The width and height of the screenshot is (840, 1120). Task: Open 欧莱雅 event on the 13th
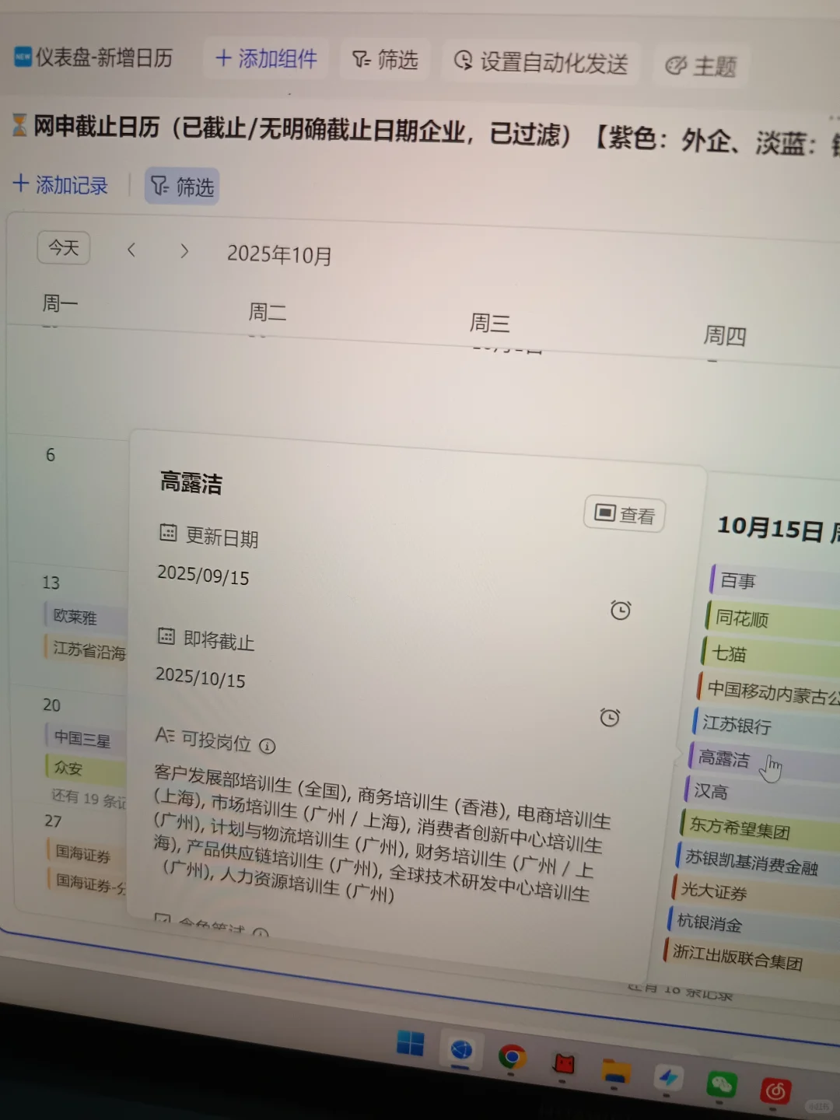85,617
